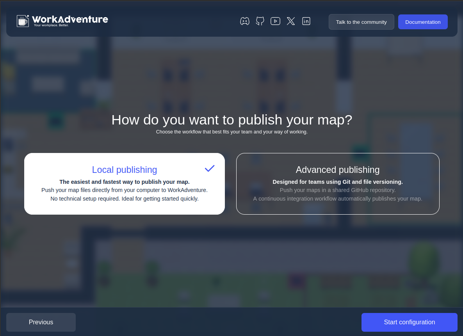
Task: Click the blue checkmark on Local publishing
Action: pyautogui.click(x=209, y=168)
